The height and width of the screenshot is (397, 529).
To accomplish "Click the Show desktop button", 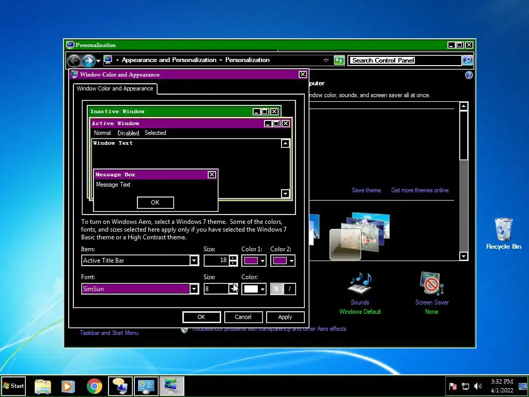I will (x=523, y=386).
